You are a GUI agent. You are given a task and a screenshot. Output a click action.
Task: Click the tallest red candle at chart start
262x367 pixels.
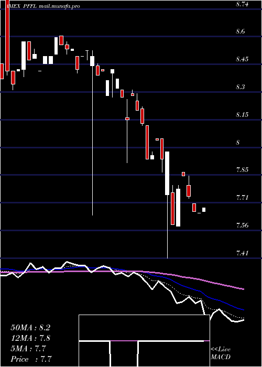(7, 35)
